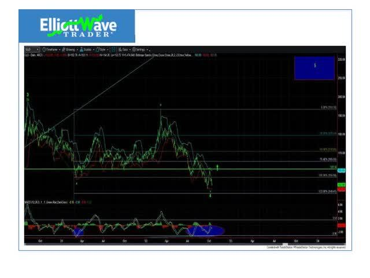Select the Drawing pencil icon
370x278 pixels.
(x=63, y=50)
